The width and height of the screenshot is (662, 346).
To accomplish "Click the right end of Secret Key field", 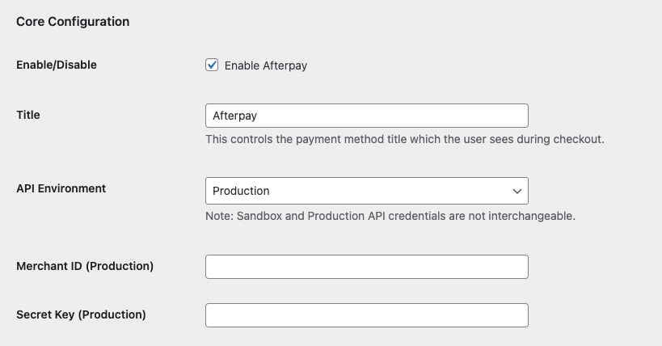I will pos(517,315).
